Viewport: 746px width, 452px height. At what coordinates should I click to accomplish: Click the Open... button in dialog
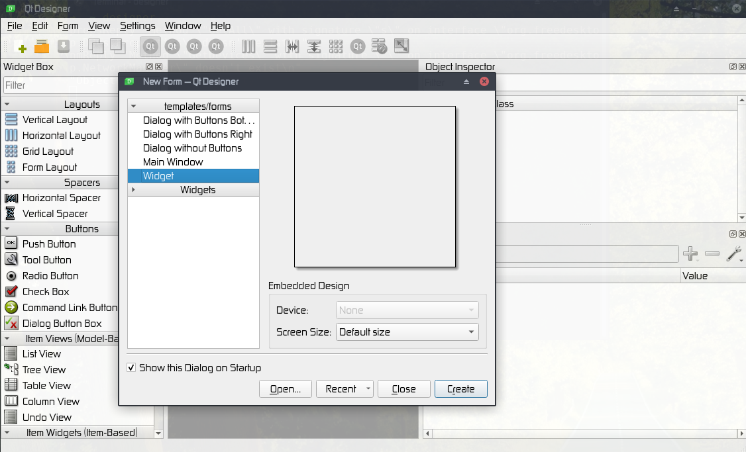coord(286,389)
